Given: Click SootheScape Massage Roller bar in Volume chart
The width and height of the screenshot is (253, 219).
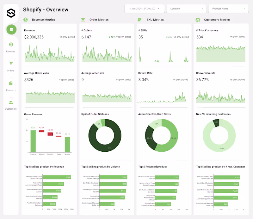Looking at the screenshot, I should pos(107,204).
